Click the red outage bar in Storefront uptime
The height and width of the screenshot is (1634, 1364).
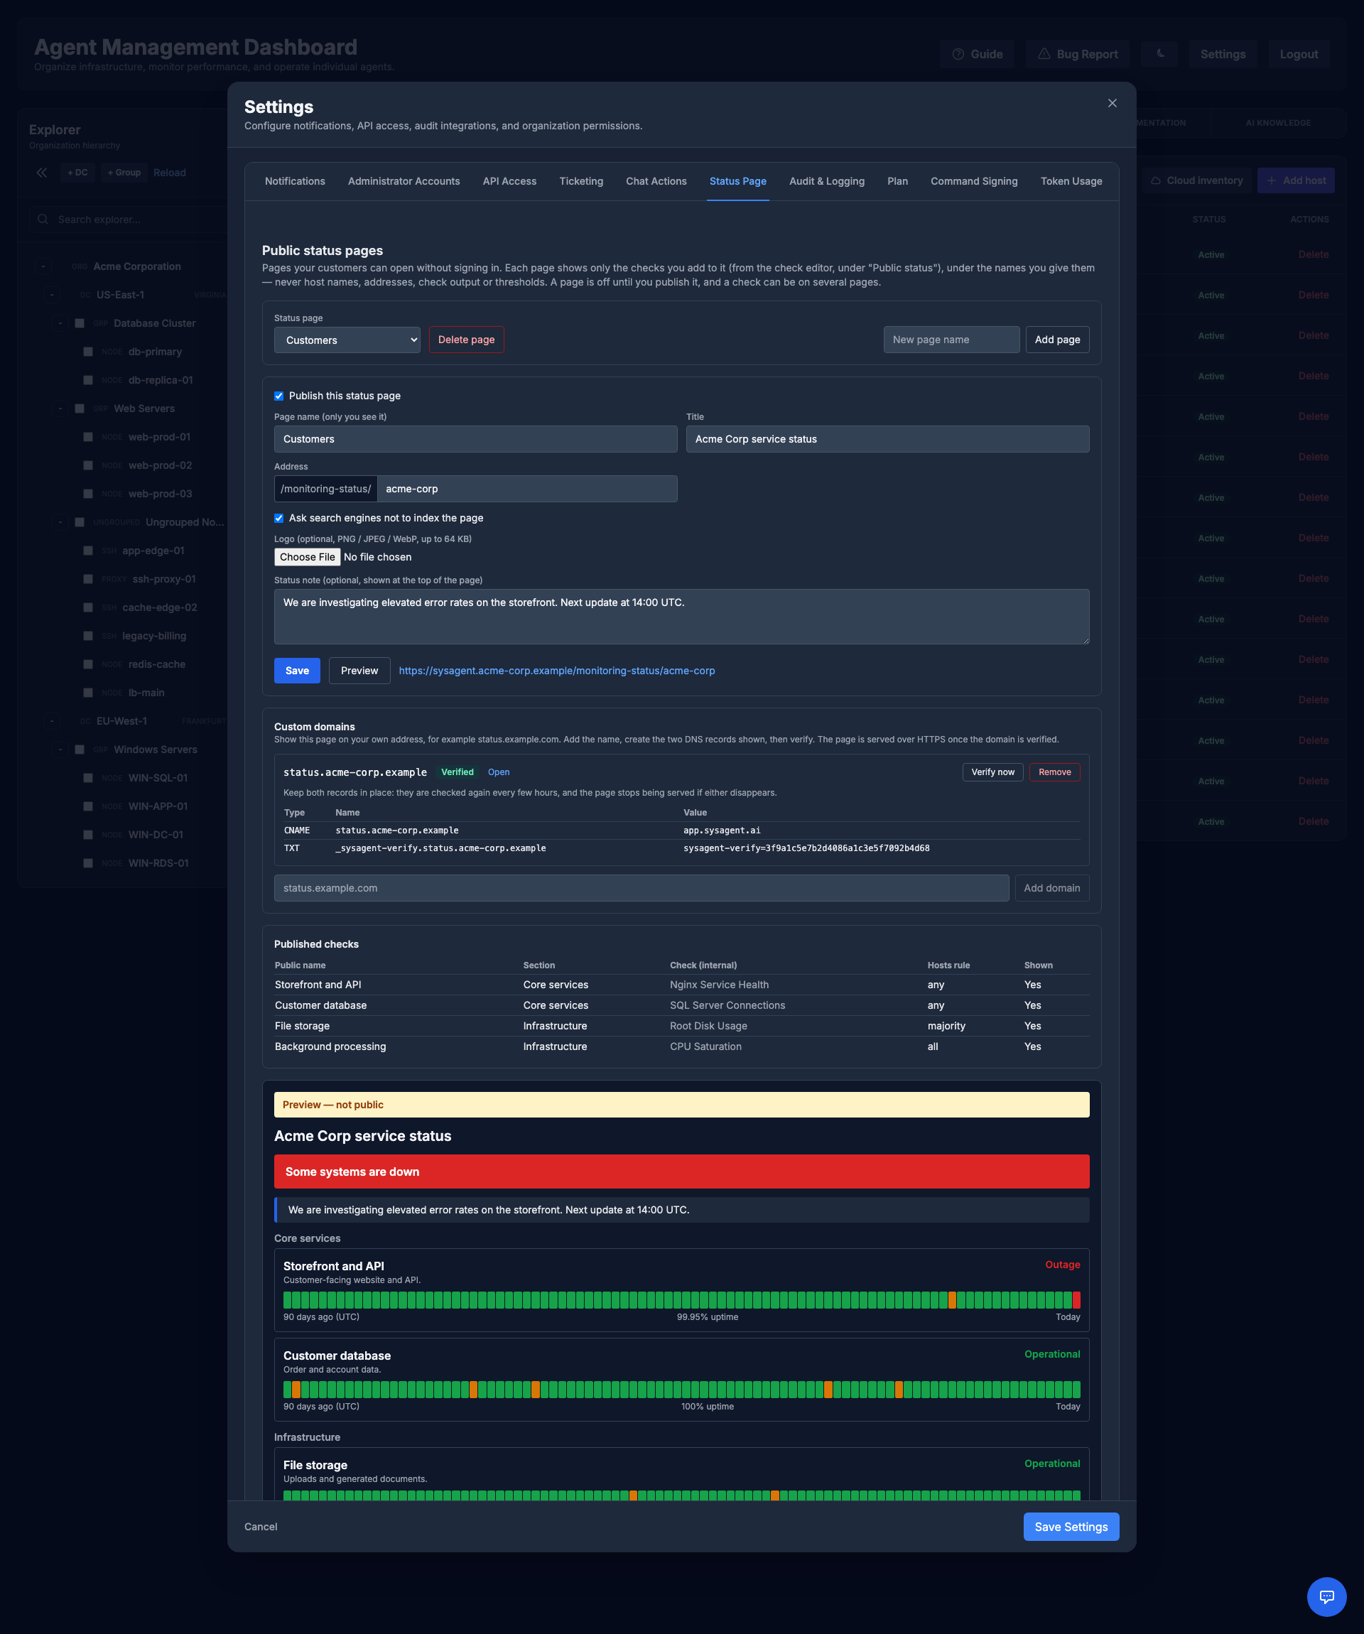tap(1077, 1299)
